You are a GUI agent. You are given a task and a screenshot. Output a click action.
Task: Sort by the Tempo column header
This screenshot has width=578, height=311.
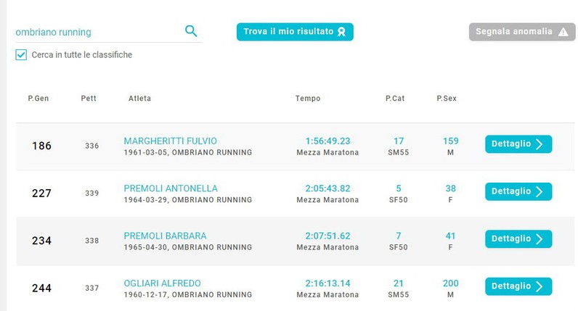pyautogui.click(x=308, y=99)
